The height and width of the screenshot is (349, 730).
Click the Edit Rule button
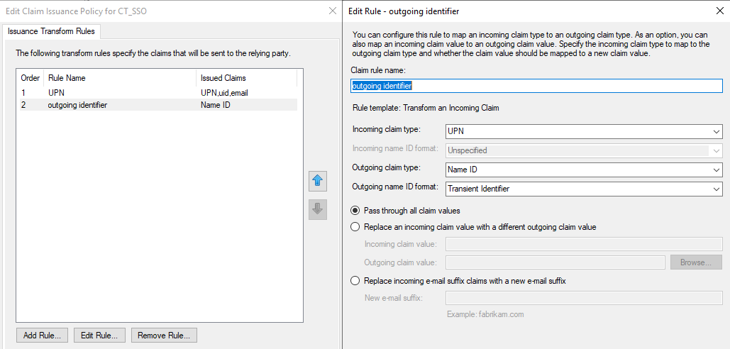tap(99, 335)
